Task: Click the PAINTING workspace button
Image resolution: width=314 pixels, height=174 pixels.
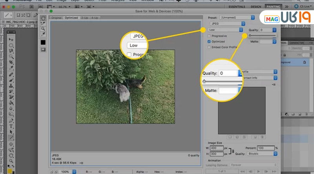Action: coord(274,7)
